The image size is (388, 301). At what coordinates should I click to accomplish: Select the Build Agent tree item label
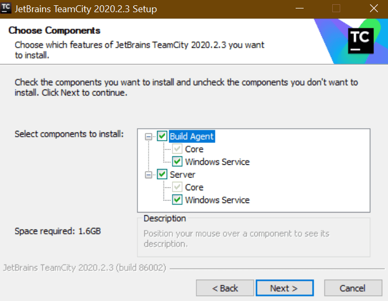(x=192, y=137)
